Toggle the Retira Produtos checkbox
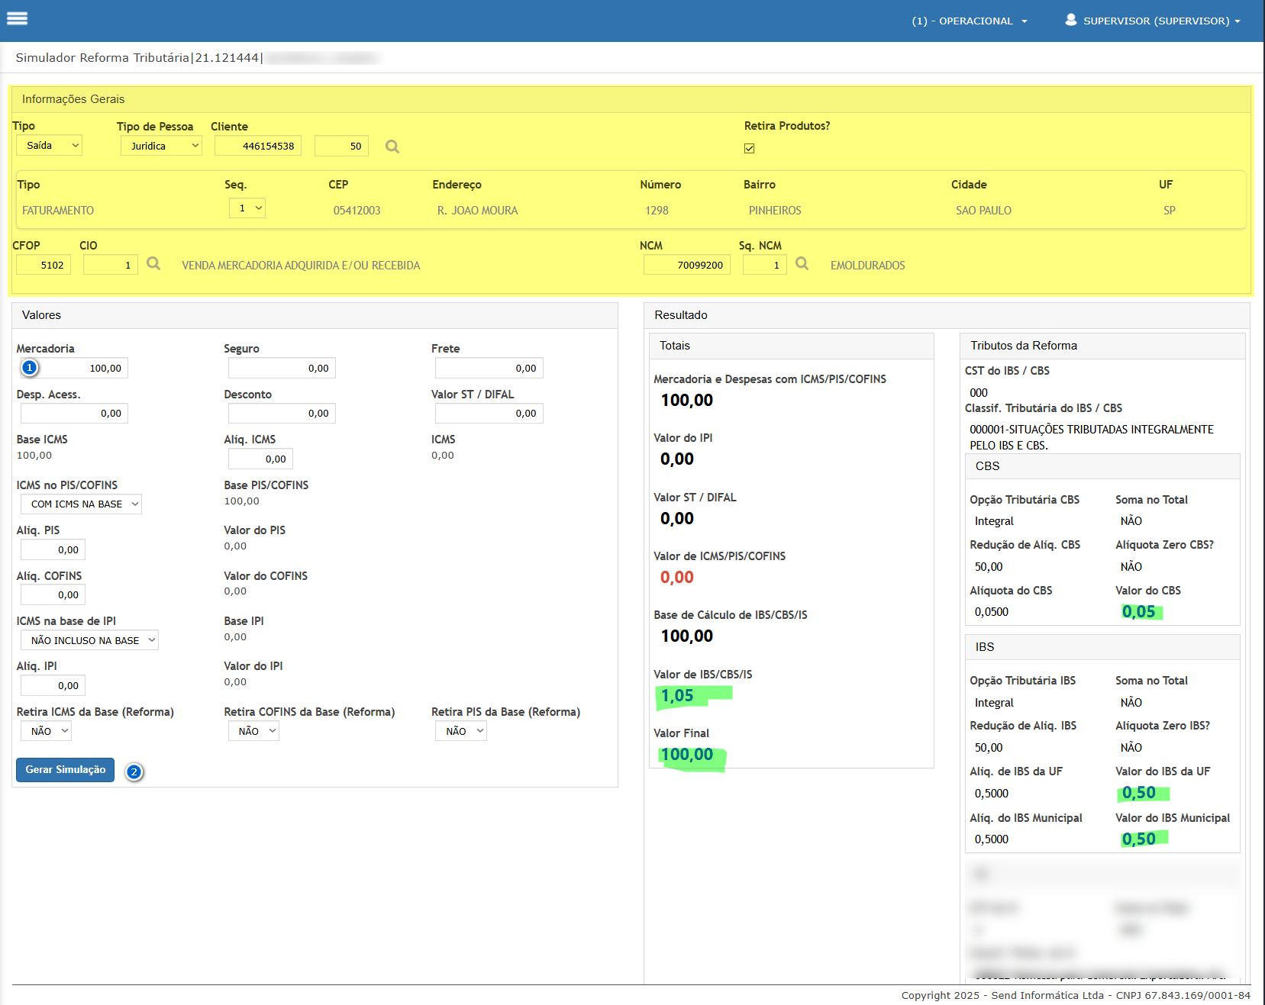 [749, 149]
